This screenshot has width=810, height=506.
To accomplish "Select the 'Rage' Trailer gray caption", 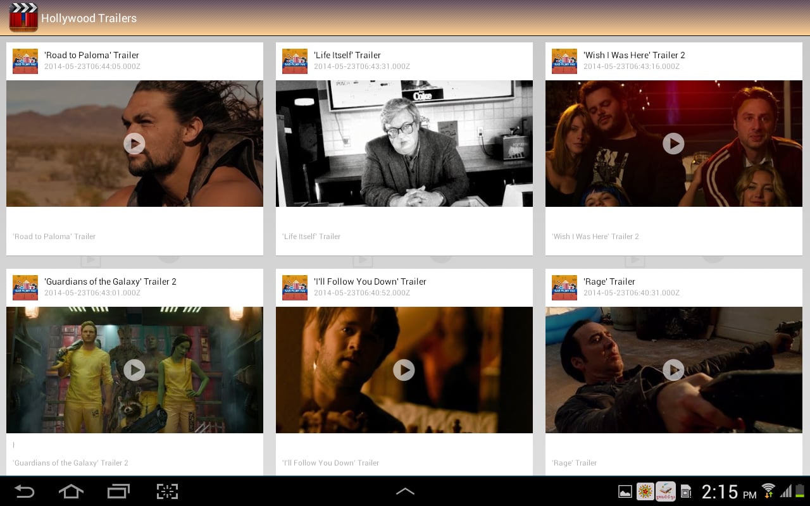I will 575,463.
